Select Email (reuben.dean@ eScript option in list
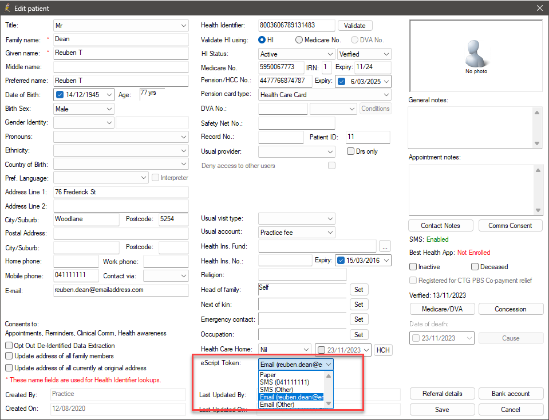The image size is (549, 420). point(291,397)
